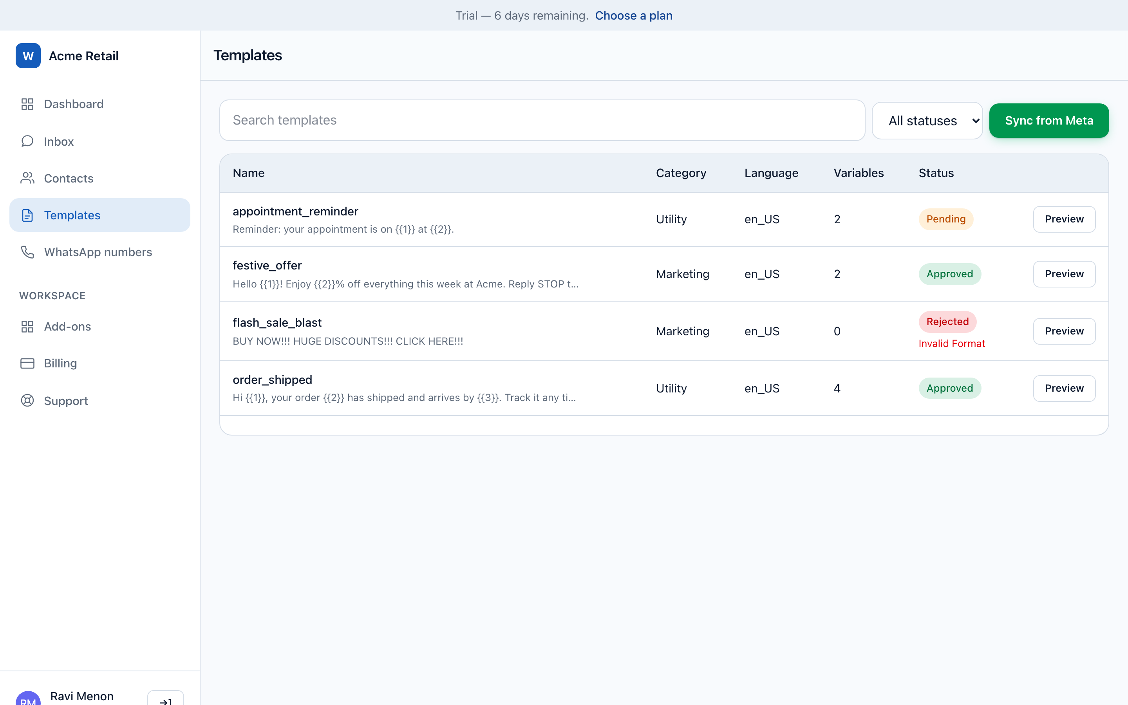
Task: Go to the Inbox section
Action: coord(100,141)
